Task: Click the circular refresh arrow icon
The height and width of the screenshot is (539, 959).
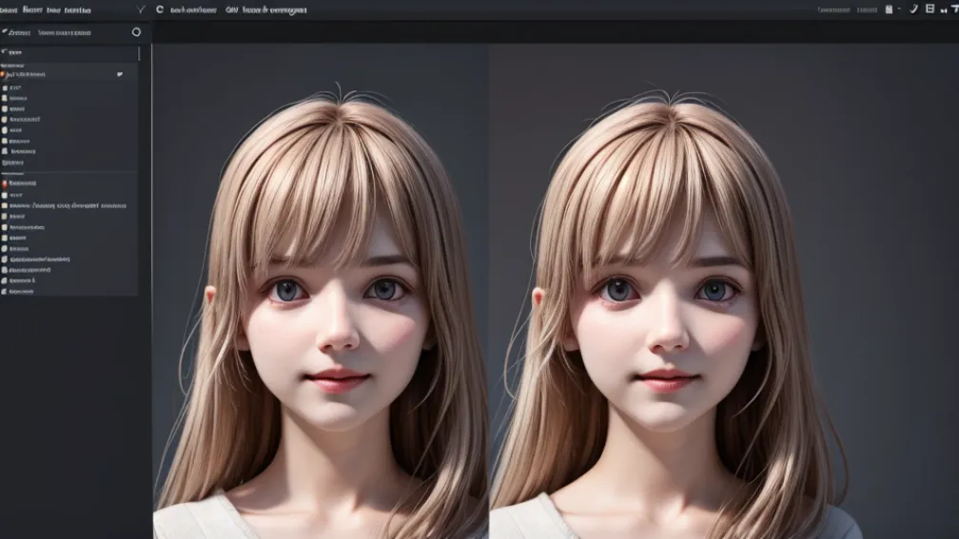Action: pyautogui.click(x=160, y=10)
